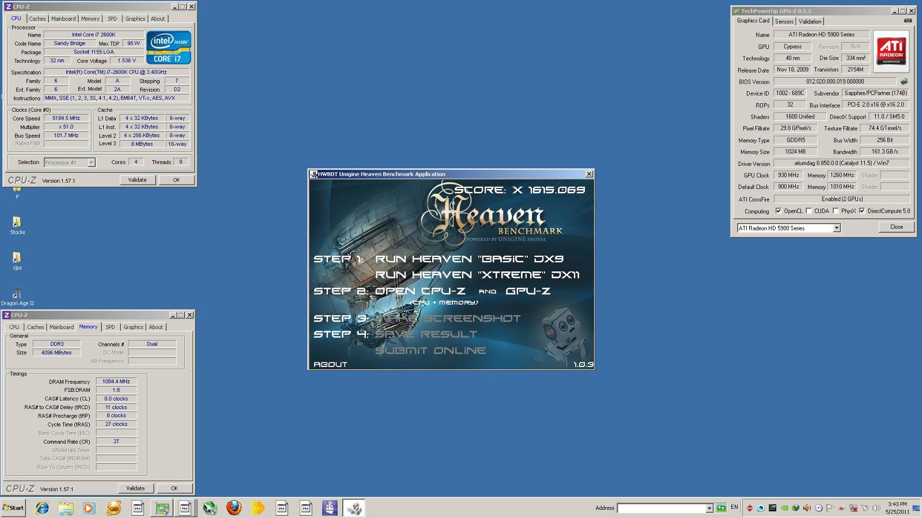Click the disc drive tray icon
The height and width of the screenshot is (518, 922).
(818, 508)
